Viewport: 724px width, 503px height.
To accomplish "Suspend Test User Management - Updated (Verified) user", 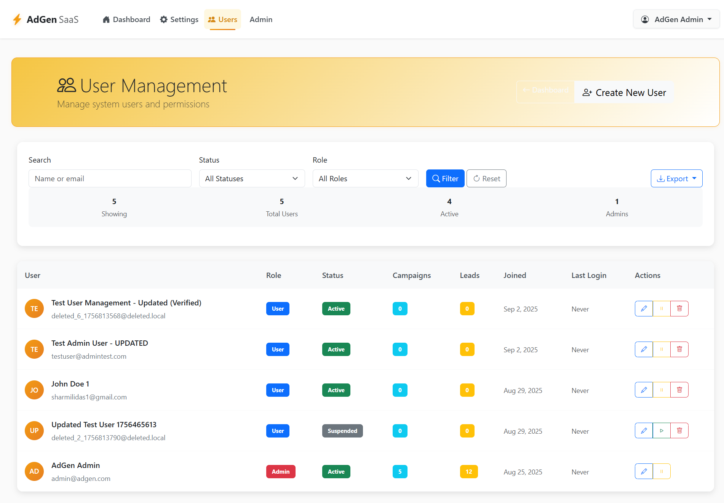I will click(662, 308).
